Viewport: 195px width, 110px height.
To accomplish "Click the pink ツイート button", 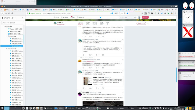I will 145,17.
